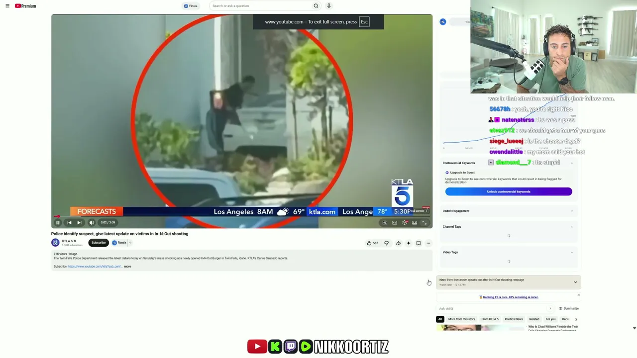The width and height of the screenshot is (637, 358).
Task: Click the vidIQ logo icon in sidebar
Action: click(443, 22)
